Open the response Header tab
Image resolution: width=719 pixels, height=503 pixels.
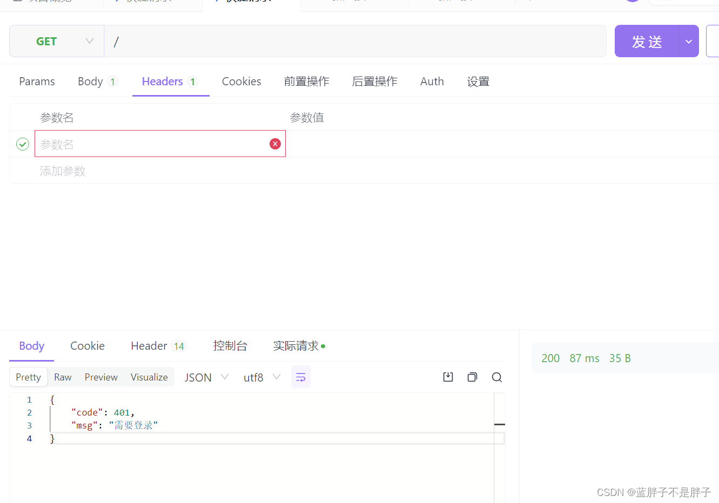click(158, 346)
